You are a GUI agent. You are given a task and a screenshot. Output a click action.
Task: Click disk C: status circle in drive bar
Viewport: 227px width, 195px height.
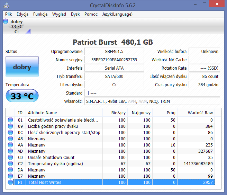click(6, 21)
